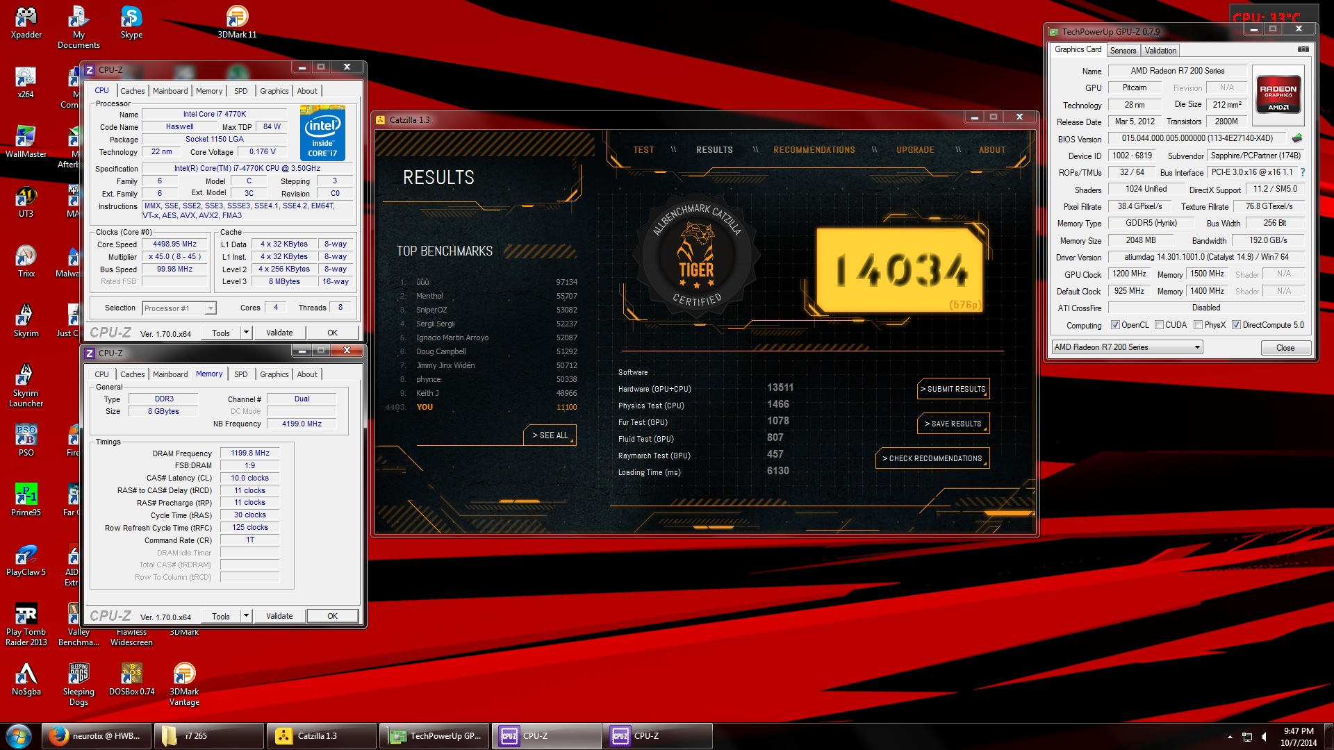
Task: Click the Close button in GPU-Z
Action: (x=1285, y=348)
